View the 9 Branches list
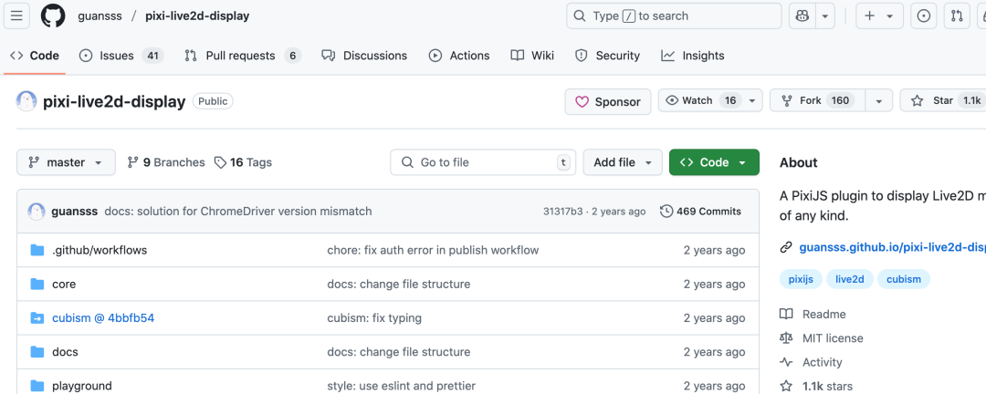The image size is (986, 394). 166,162
